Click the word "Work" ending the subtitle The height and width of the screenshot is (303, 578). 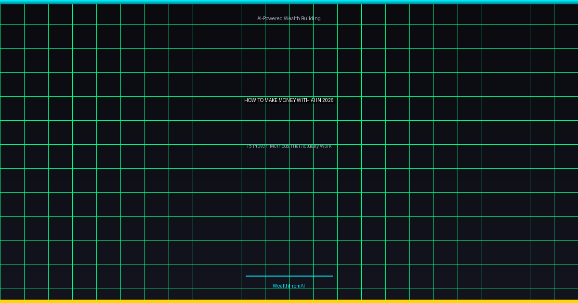(326, 146)
